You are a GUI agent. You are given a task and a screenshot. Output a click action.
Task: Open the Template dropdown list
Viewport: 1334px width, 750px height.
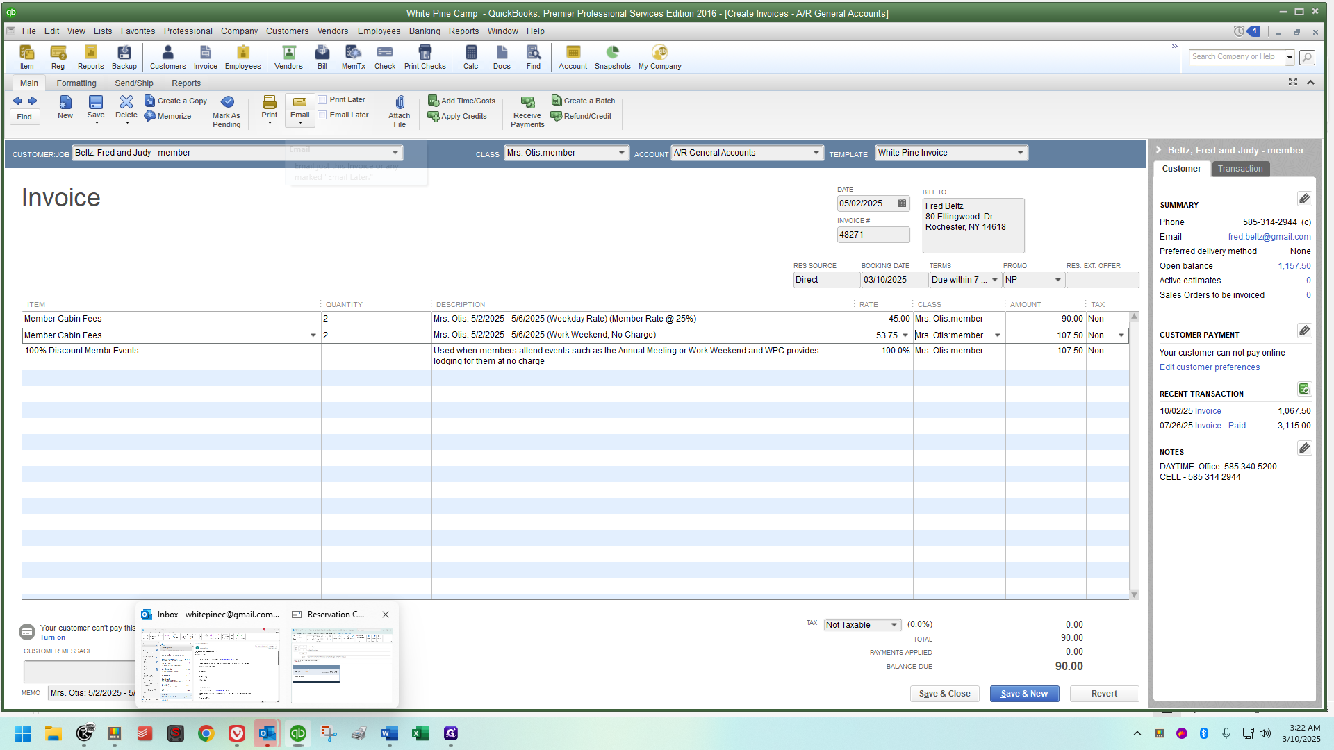[1020, 153]
